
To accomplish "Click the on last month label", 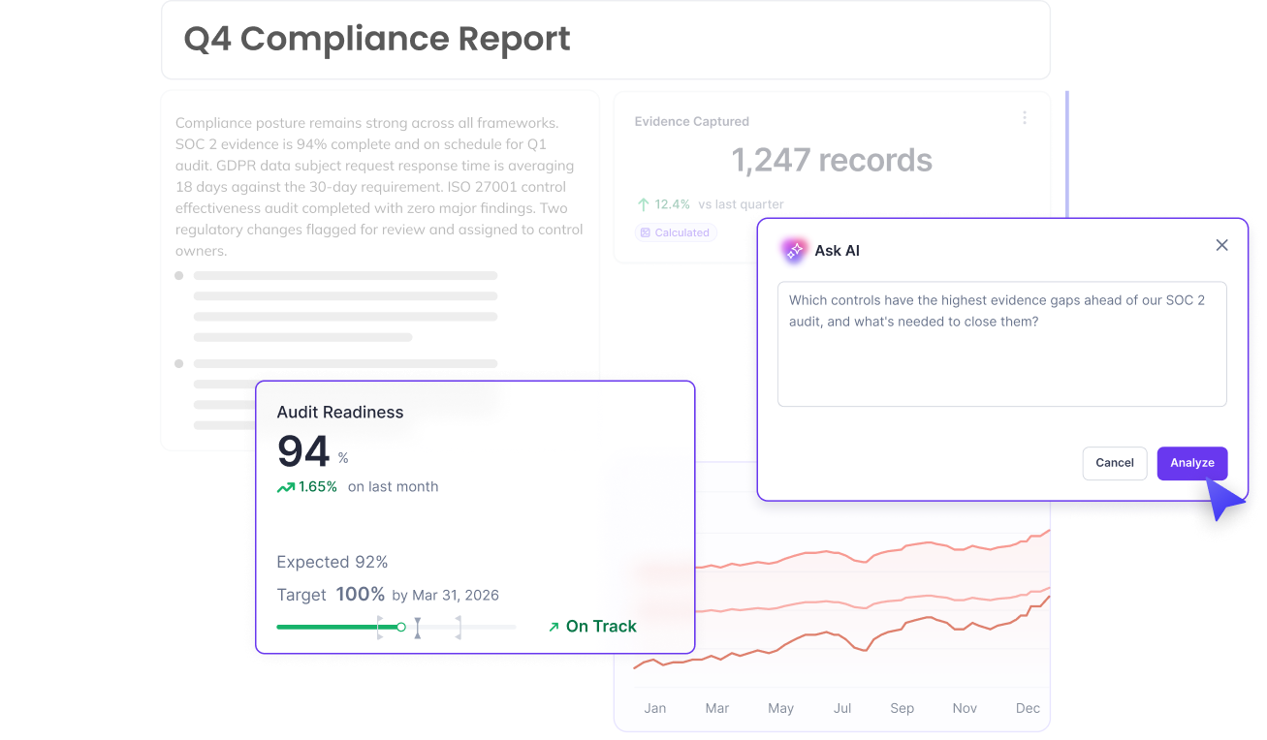I will pos(393,487).
